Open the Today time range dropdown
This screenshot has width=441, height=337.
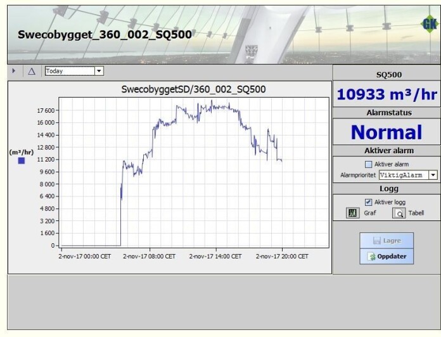99,71
